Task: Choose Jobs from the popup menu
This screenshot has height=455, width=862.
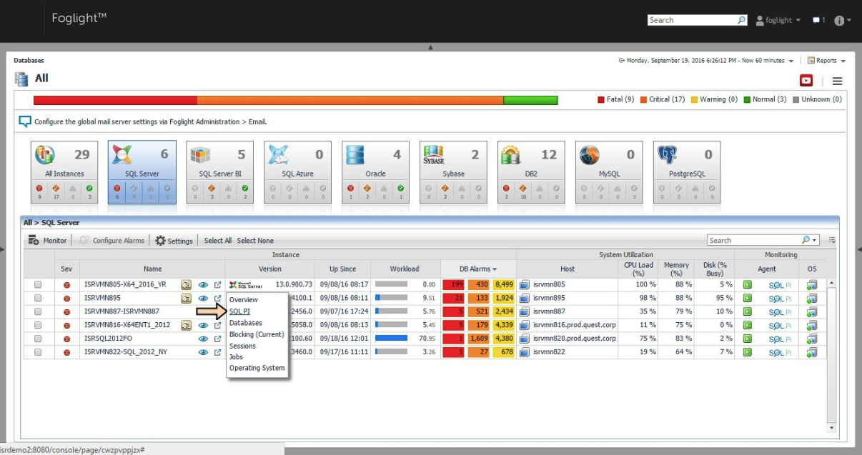Action: [236, 356]
